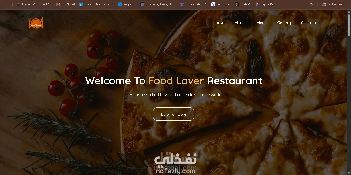
Task: Open My Profile in LinkedIn bookmark
Action: [x=97, y=4]
